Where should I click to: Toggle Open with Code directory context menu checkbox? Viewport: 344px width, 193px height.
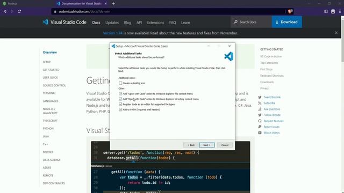pyautogui.click(x=120, y=99)
